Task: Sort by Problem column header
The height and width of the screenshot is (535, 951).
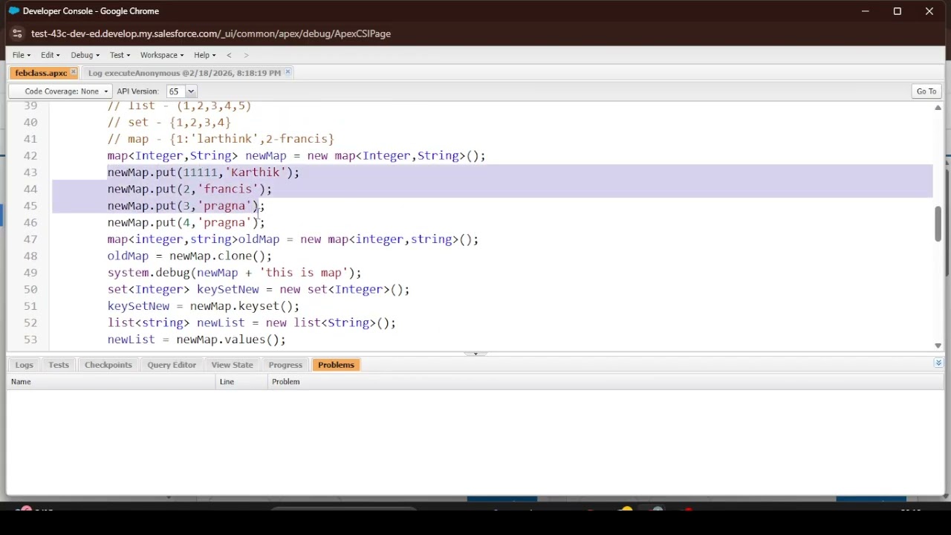Action: 606,382
